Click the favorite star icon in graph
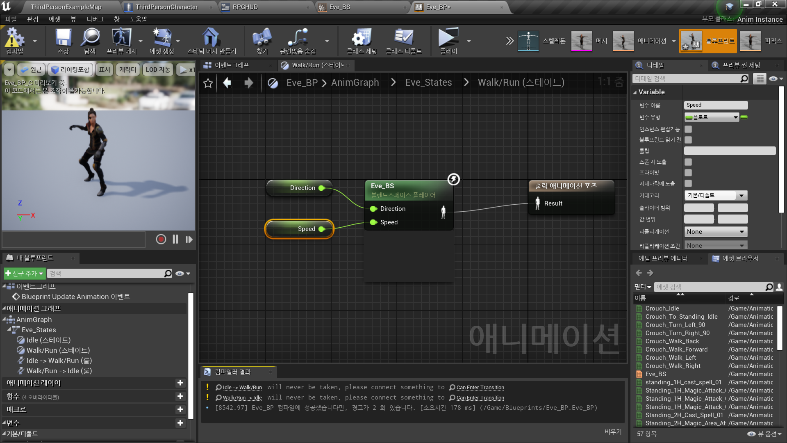 point(208,83)
